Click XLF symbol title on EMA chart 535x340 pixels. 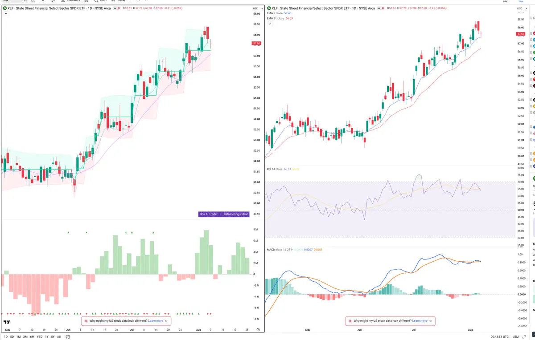coord(323,8)
